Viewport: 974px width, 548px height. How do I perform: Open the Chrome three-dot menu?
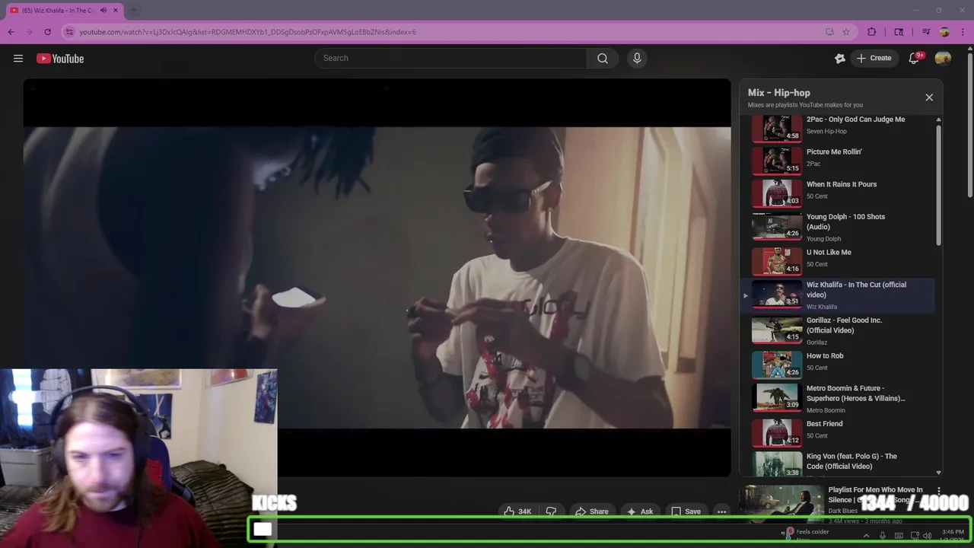pos(963,32)
